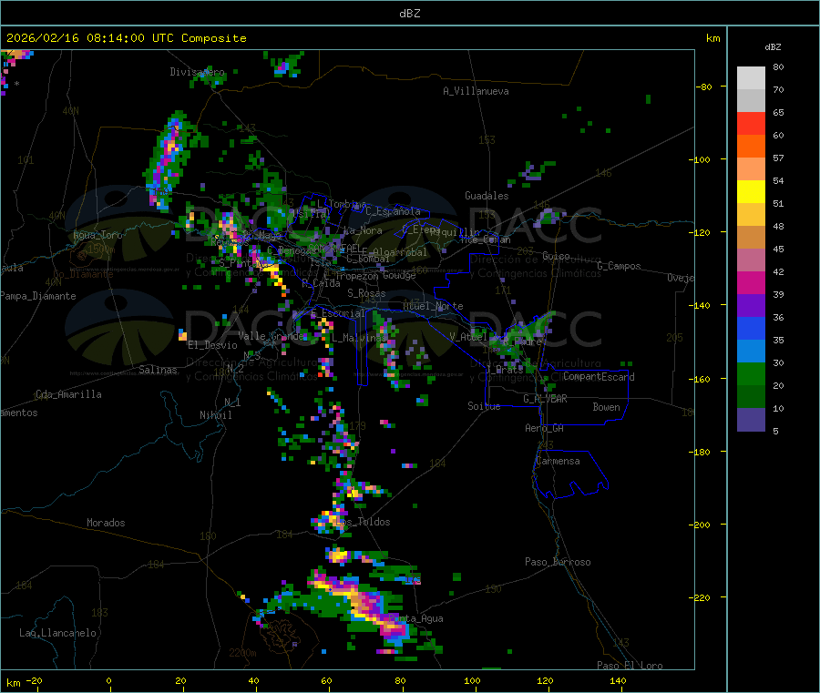Click the Agua_Toro place label

pos(97,235)
